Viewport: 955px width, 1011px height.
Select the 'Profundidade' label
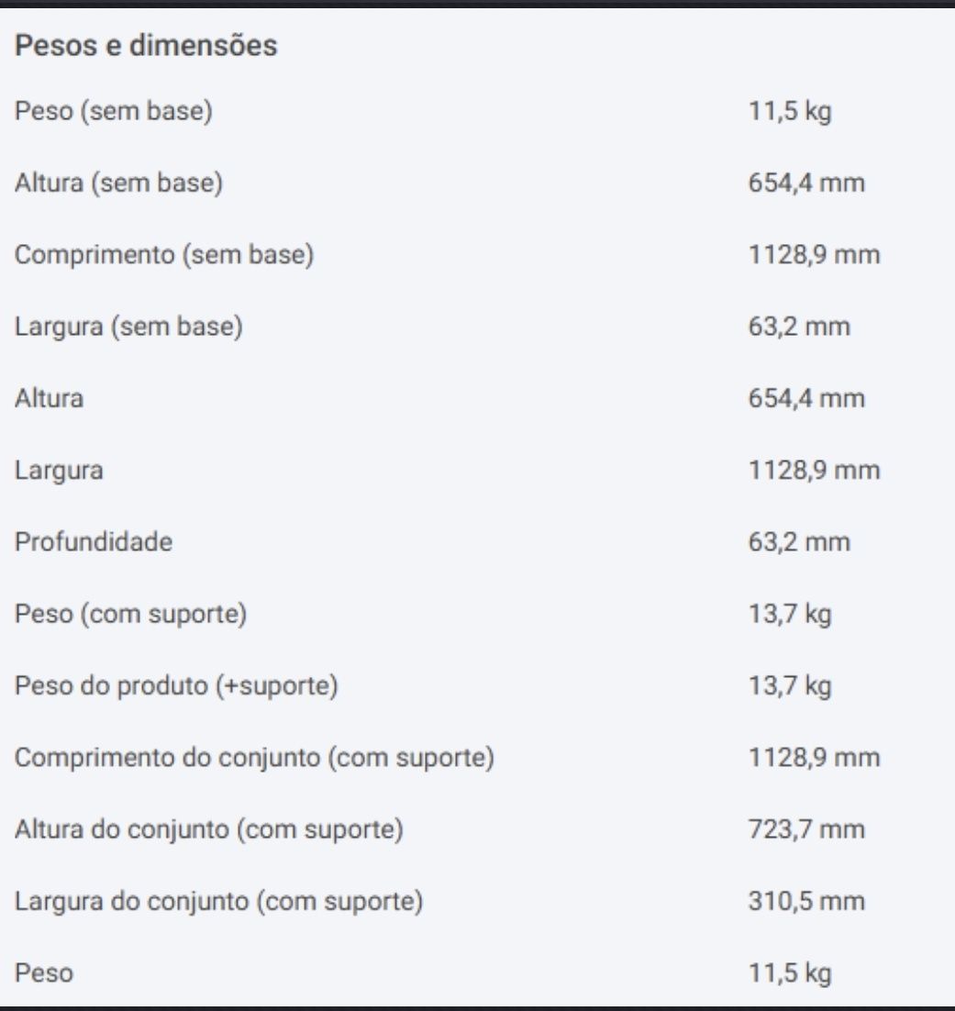pyautogui.click(x=94, y=541)
